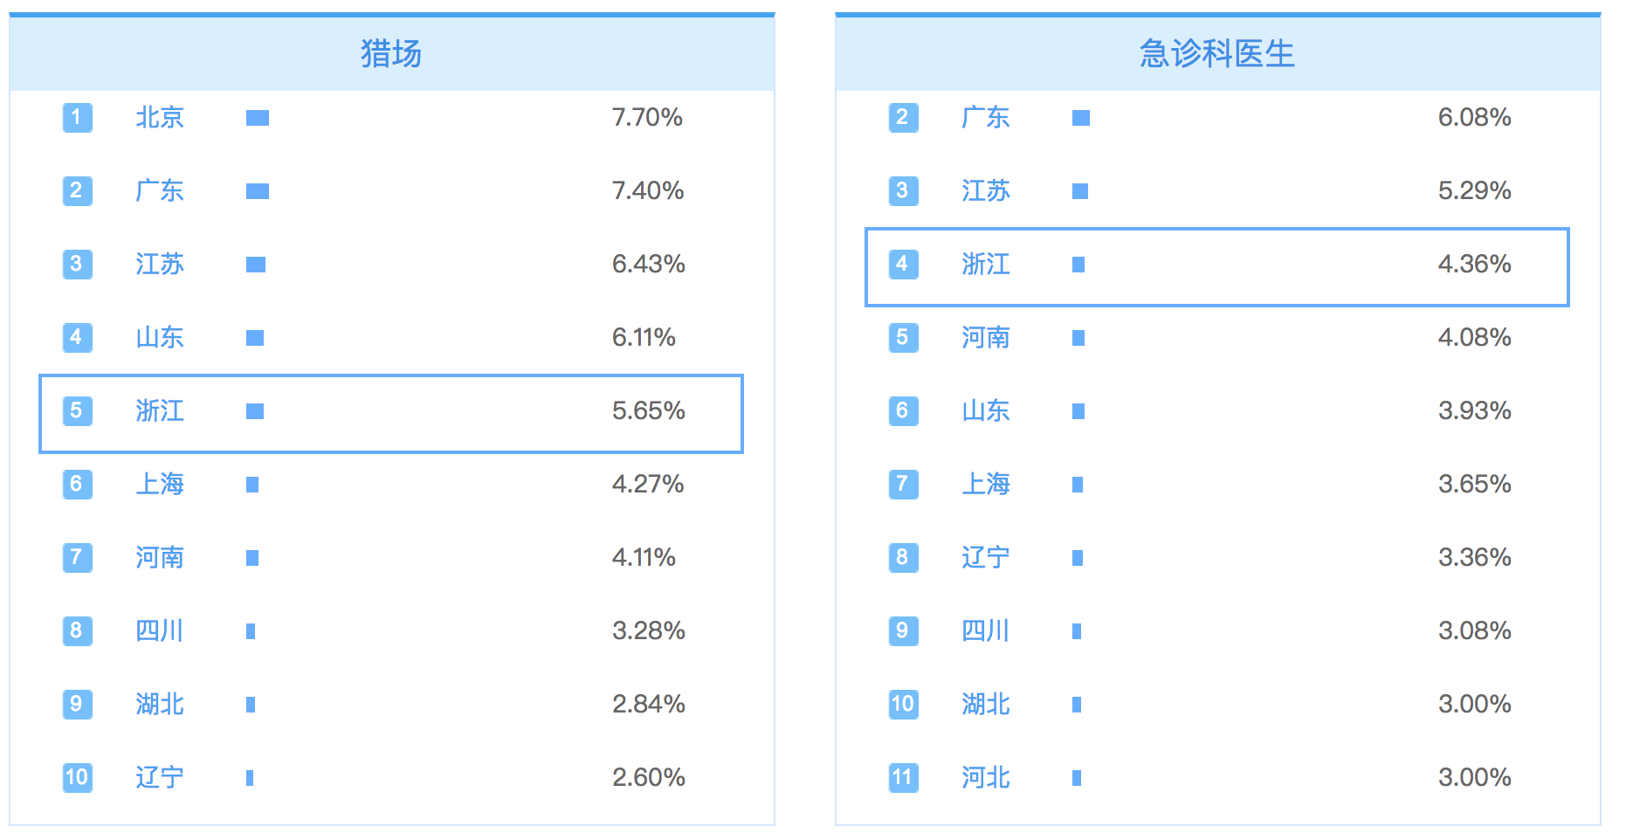Viewport: 1633px width, 840px height.
Task: Click the 广东 6.08% blue bar
Action: [1081, 118]
